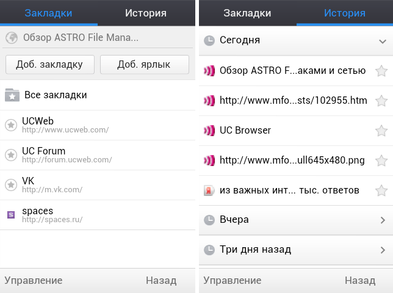The image size is (393, 293).
Task: Open the spaces bookmark title
Action: click(x=38, y=211)
